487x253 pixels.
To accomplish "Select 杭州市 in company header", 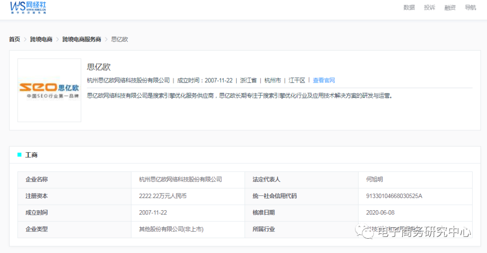I will point(273,80).
